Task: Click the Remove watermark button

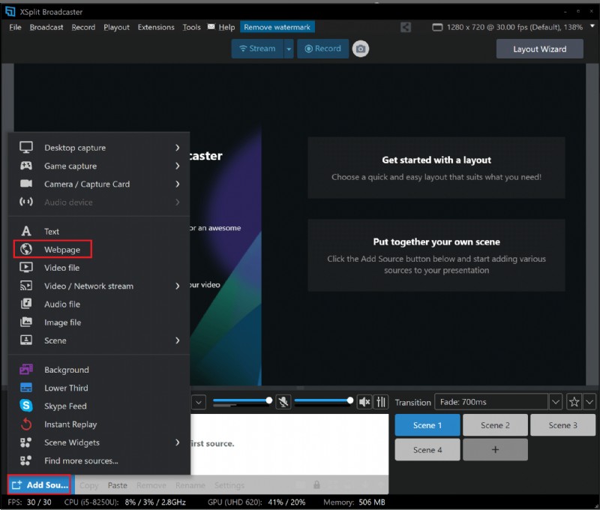Action: click(x=277, y=27)
